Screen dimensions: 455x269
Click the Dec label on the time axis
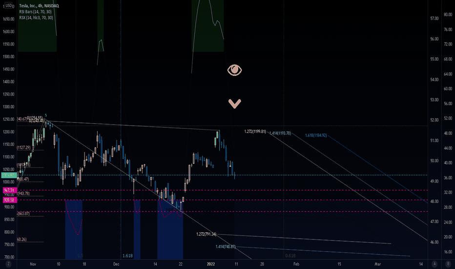(x=116, y=264)
